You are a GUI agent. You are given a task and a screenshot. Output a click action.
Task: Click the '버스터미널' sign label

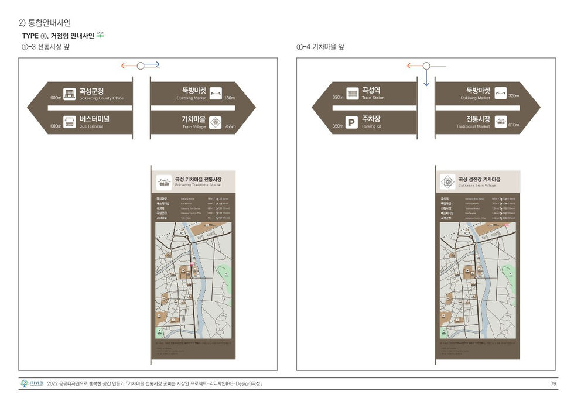(x=94, y=119)
